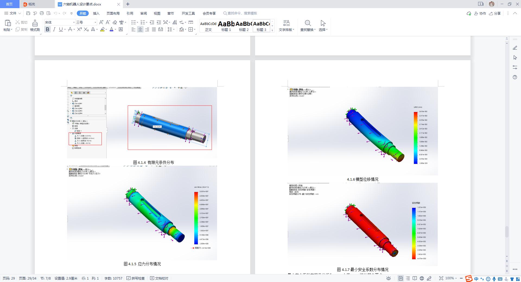Toggle Bold formatting

47,29
